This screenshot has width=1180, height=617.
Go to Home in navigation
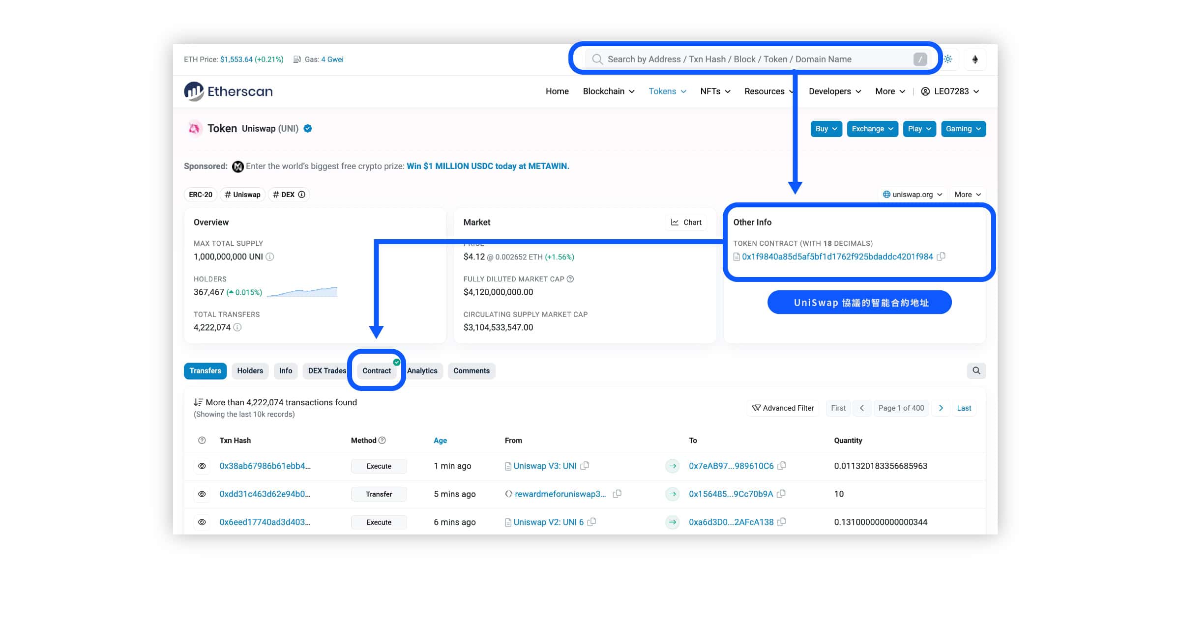tap(557, 91)
